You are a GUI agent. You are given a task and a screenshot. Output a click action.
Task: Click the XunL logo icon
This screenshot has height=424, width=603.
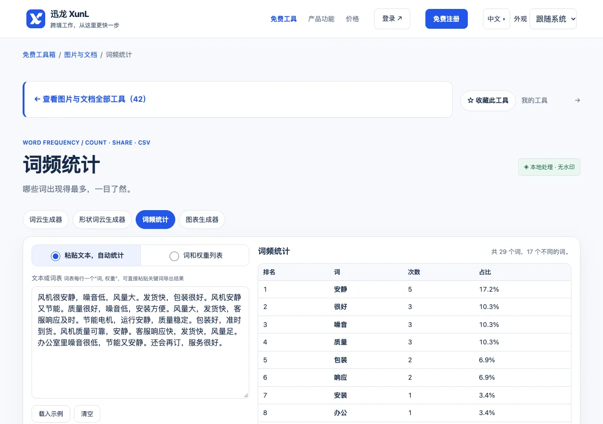coord(36,19)
